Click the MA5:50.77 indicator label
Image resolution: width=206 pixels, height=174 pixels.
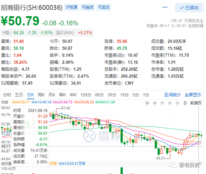[21, 102]
